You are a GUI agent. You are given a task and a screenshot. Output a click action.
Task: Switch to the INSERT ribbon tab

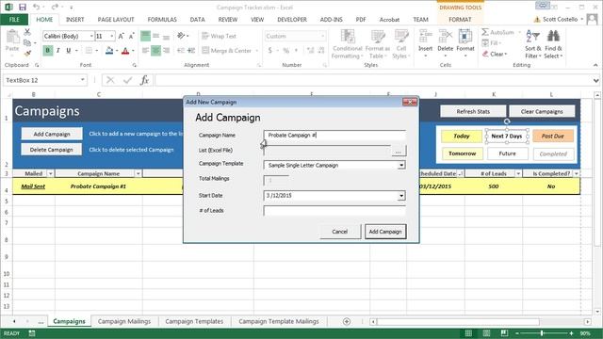pos(74,19)
